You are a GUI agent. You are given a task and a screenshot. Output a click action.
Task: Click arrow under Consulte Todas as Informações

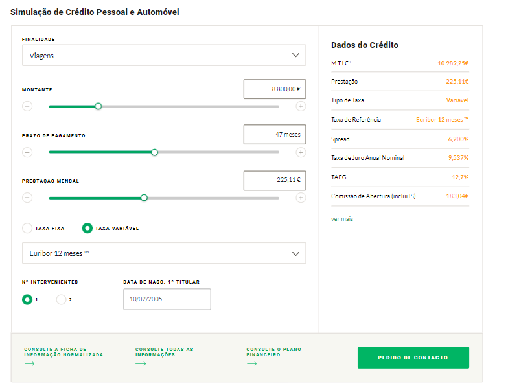coord(141,363)
